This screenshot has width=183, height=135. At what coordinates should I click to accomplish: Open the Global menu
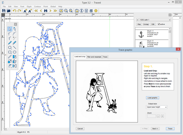coord(53,7)
